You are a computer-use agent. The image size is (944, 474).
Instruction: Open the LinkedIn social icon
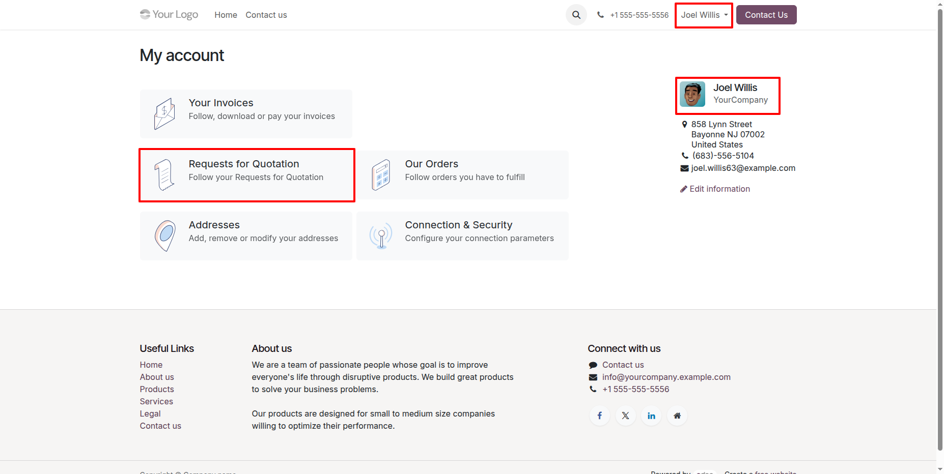[651, 416]
